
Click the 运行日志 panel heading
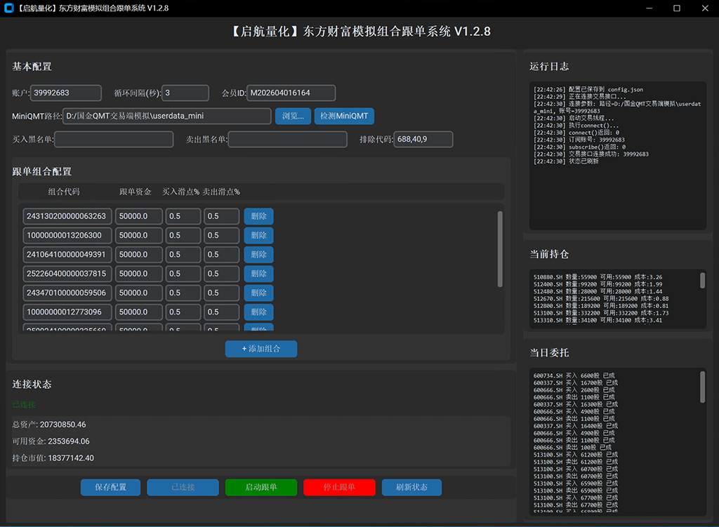click(549, 67)
